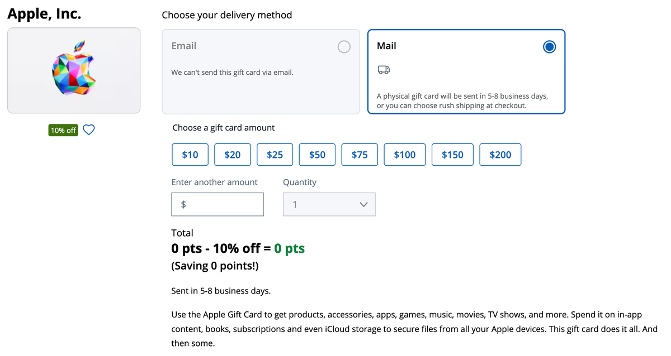Screen dimensions: 671x356
Task: Choose the $200 gift card amount
Action: click(x=500, y=155)
